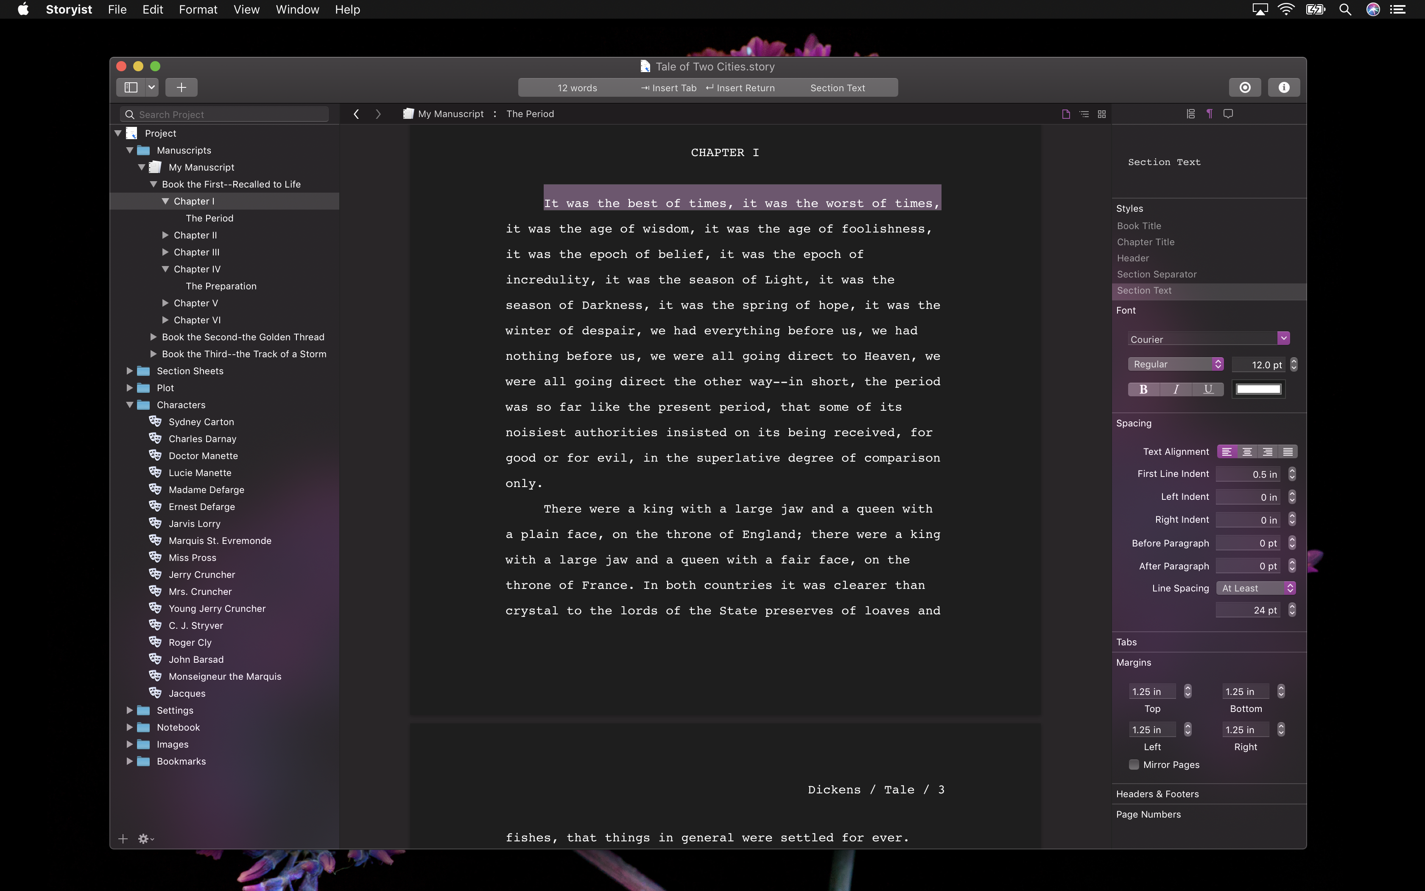Click the add plus button below project list
The height and width of the screenshot is (891, 1425).
tap(123, 838)
